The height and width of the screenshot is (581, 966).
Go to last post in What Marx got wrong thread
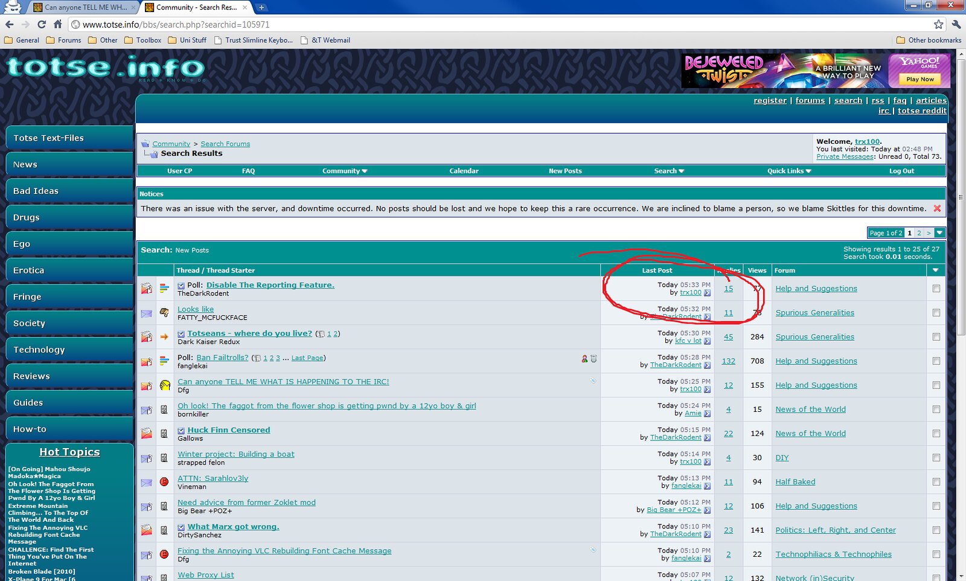click(707, 534)
